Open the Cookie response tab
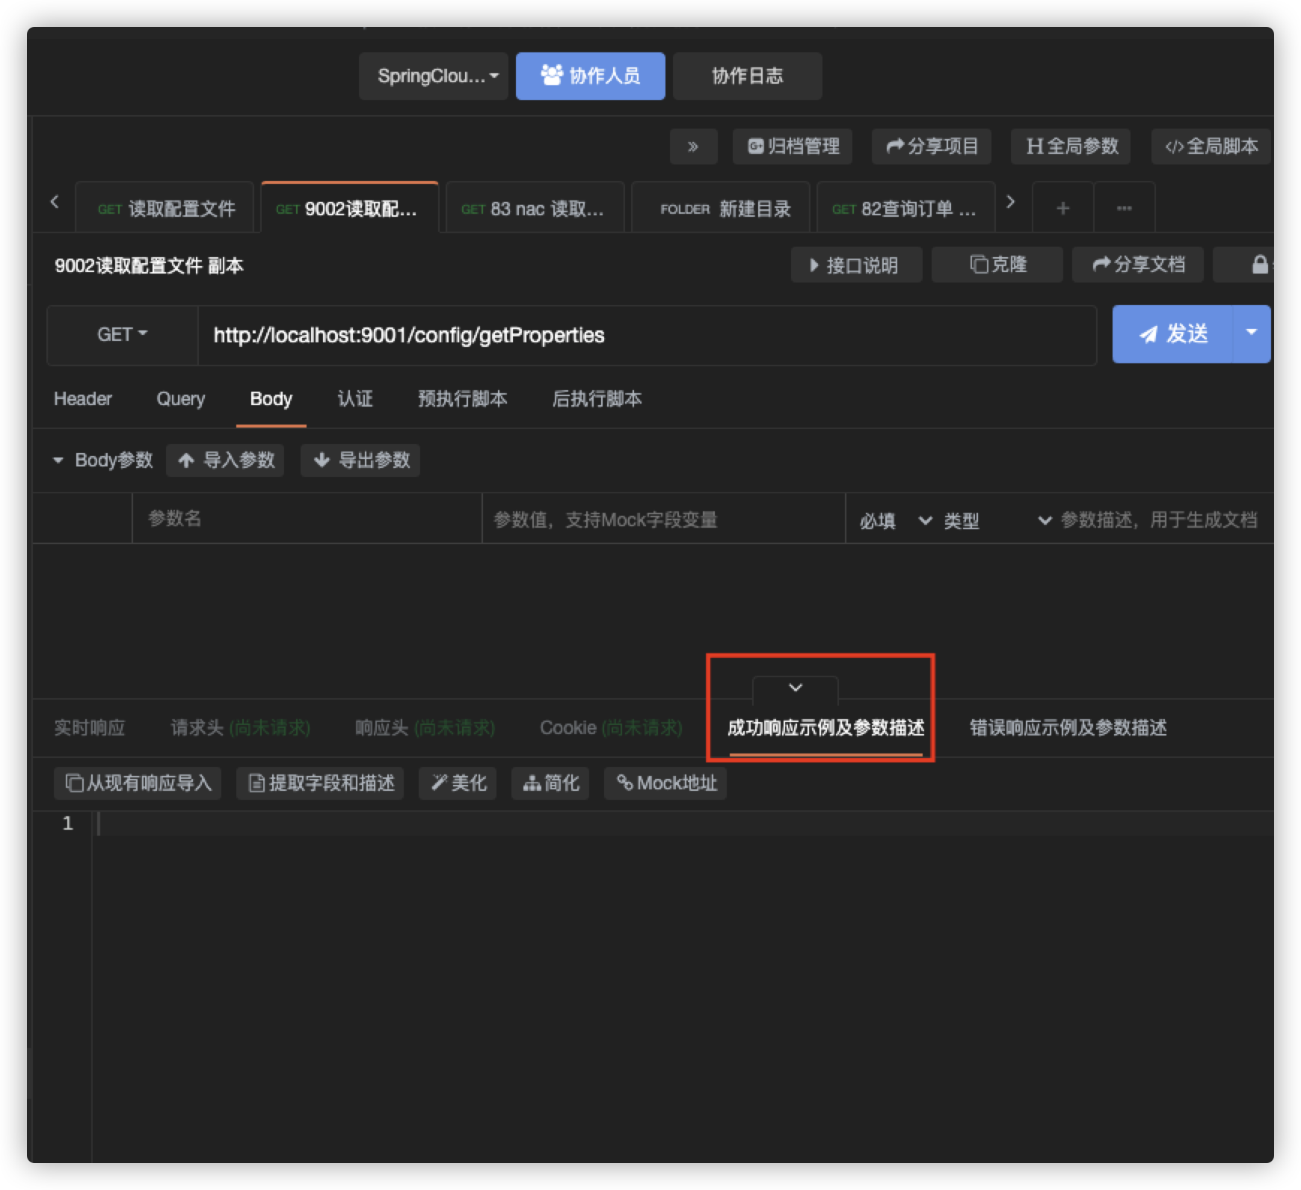1301x1190 pixels. click(611, 728)
